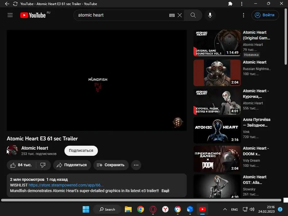Image resolution: width=288 pixels, height=216 pixels.
Task: Click in the 'atomic heart' search field
Action: coord(121,15)
